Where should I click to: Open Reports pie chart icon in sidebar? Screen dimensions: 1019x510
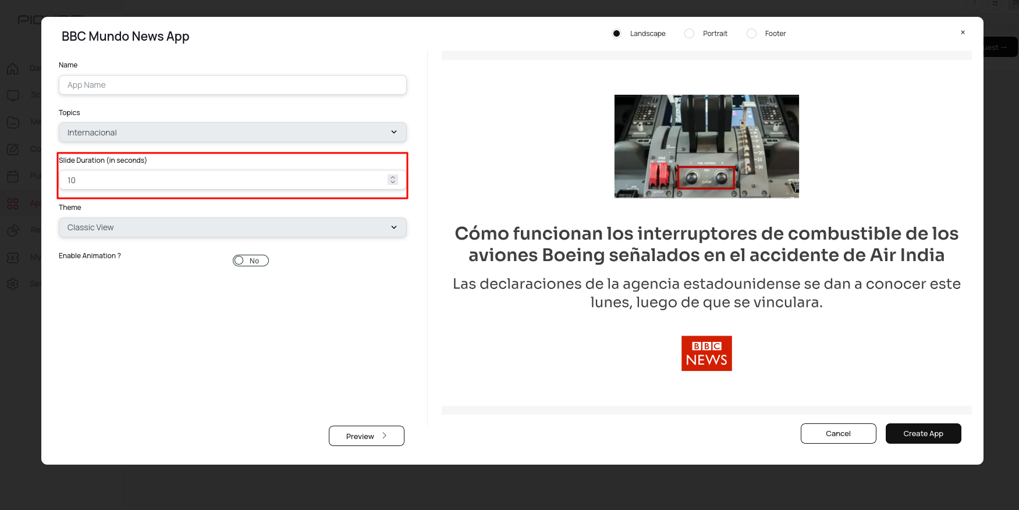tap(13, 230)
